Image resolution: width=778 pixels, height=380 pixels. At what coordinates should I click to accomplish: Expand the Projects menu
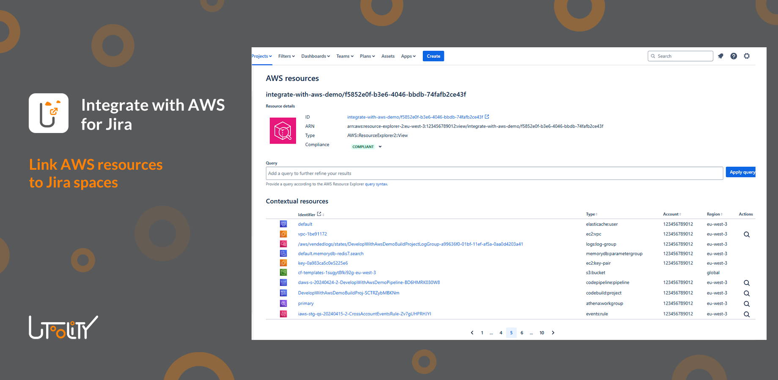pyautogui.click(x=261, y=56)
